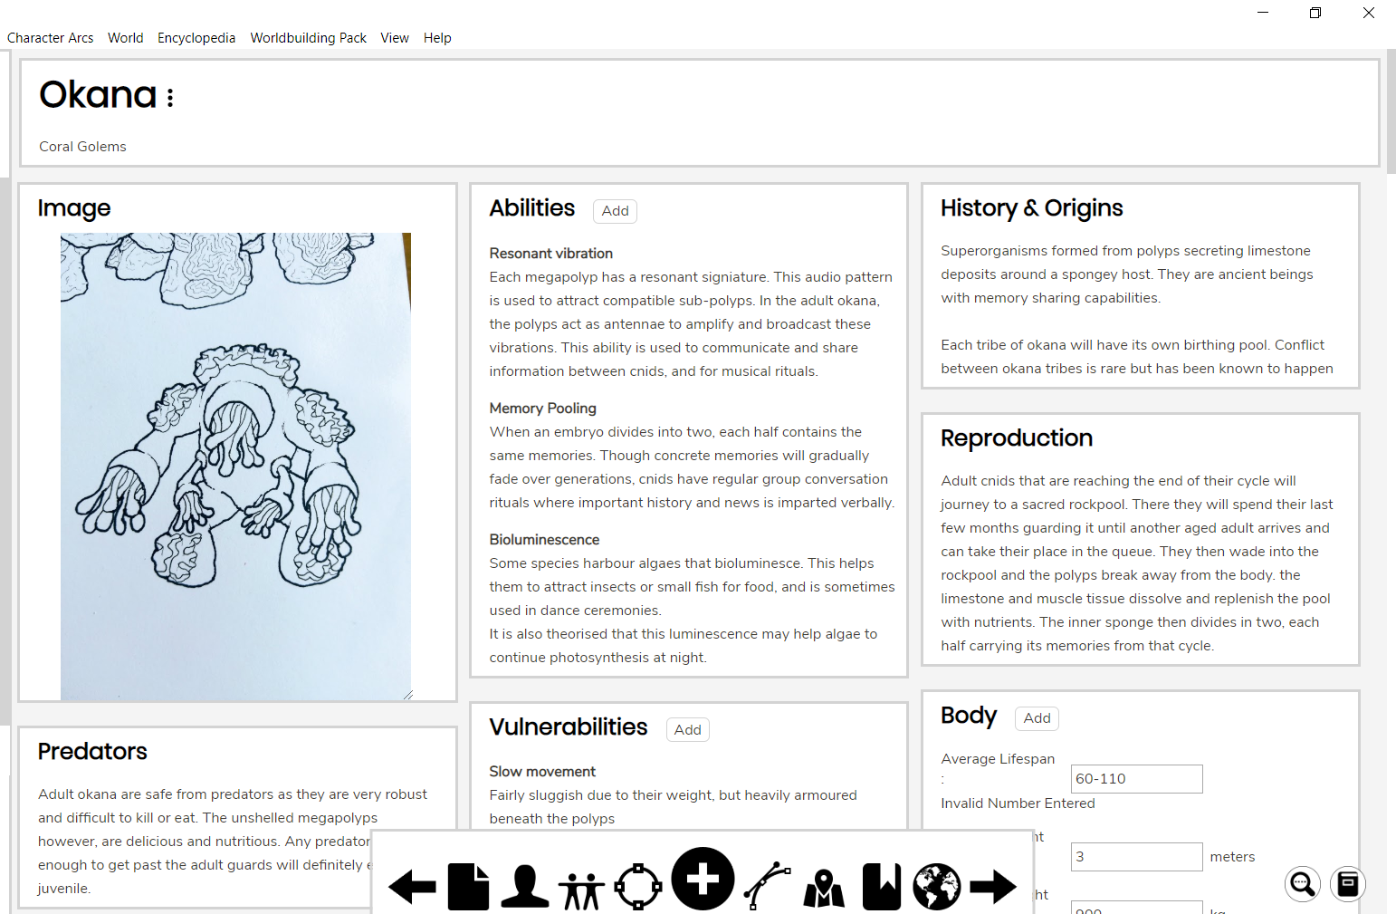Select the Slow movement vulnerability heading

point(543,772)
